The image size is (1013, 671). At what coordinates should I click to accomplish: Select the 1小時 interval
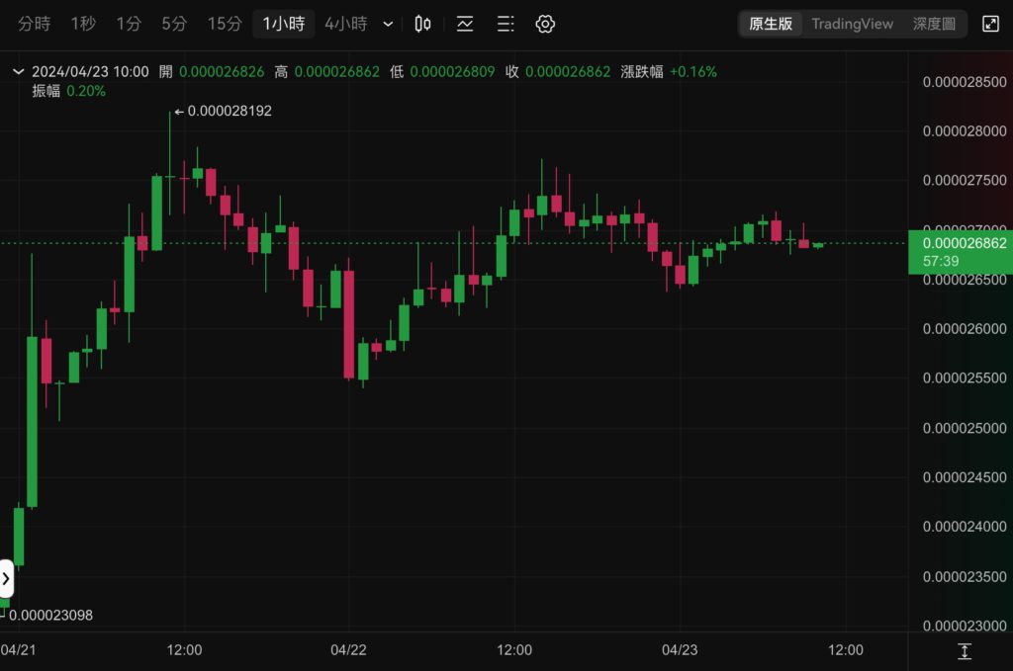point(283,24)
